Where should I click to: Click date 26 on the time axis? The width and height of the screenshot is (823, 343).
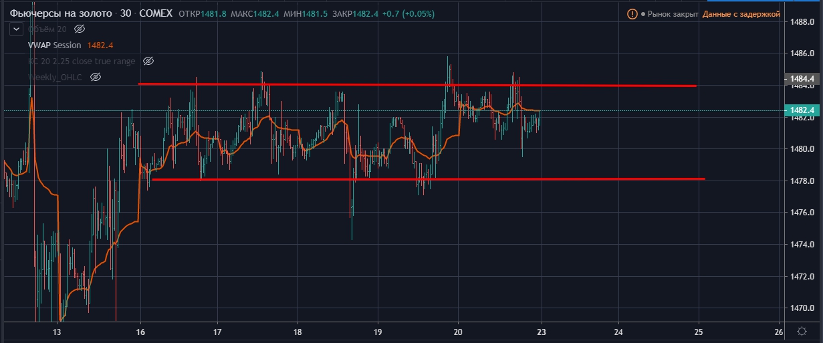click(779, 332)
